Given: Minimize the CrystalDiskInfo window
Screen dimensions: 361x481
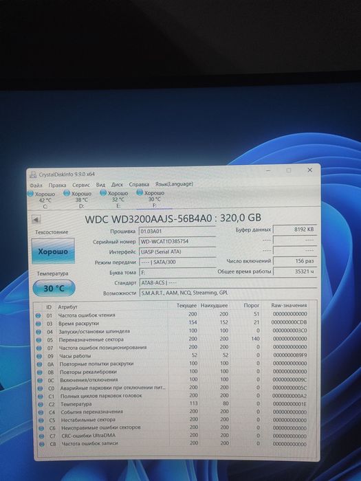Looking at the screenshot, I should [x=268, y=170].
